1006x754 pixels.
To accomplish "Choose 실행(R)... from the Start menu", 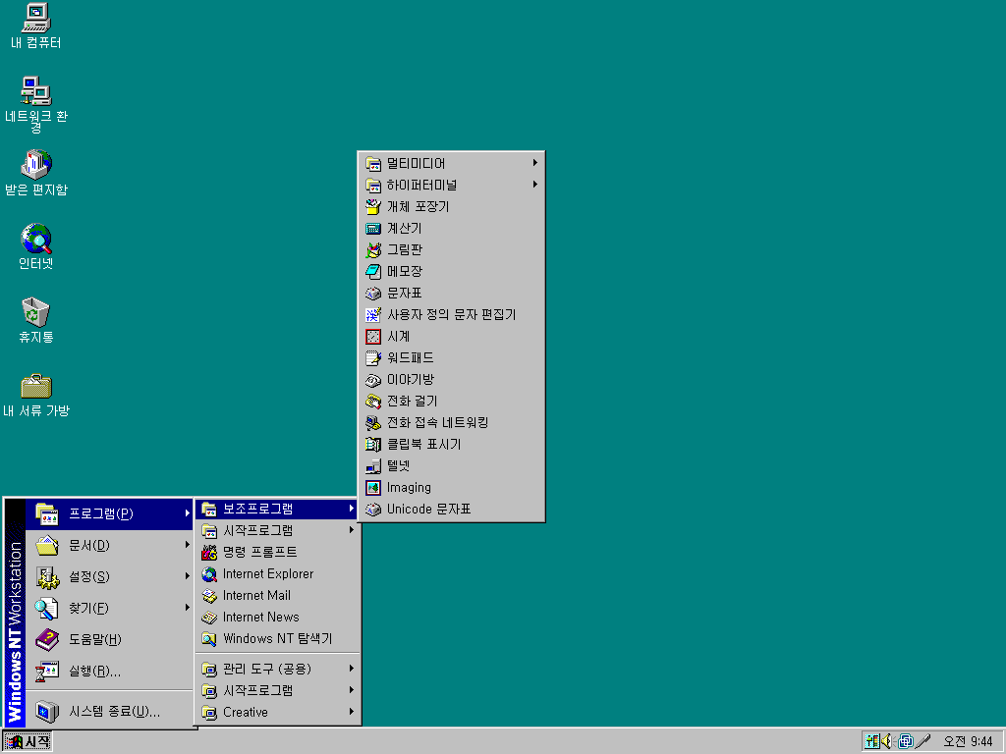I will tap(110, 672).
